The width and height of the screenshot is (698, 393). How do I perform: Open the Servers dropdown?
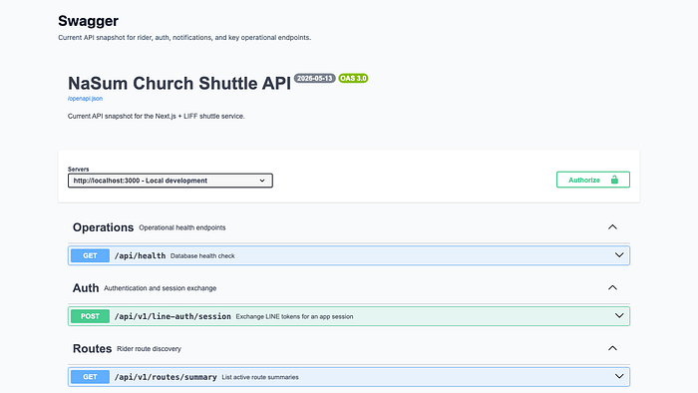(171, 181)
